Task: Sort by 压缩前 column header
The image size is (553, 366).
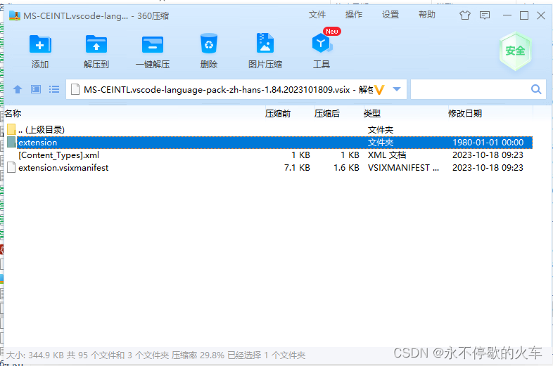Action: tap(278, 114)
